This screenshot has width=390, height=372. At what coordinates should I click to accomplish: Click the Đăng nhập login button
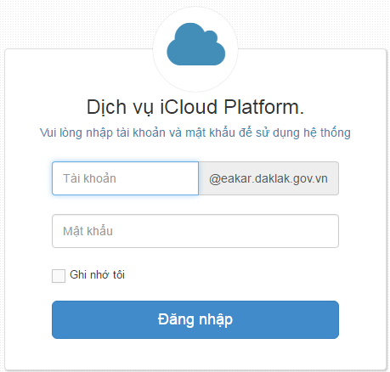click(195, 319)
